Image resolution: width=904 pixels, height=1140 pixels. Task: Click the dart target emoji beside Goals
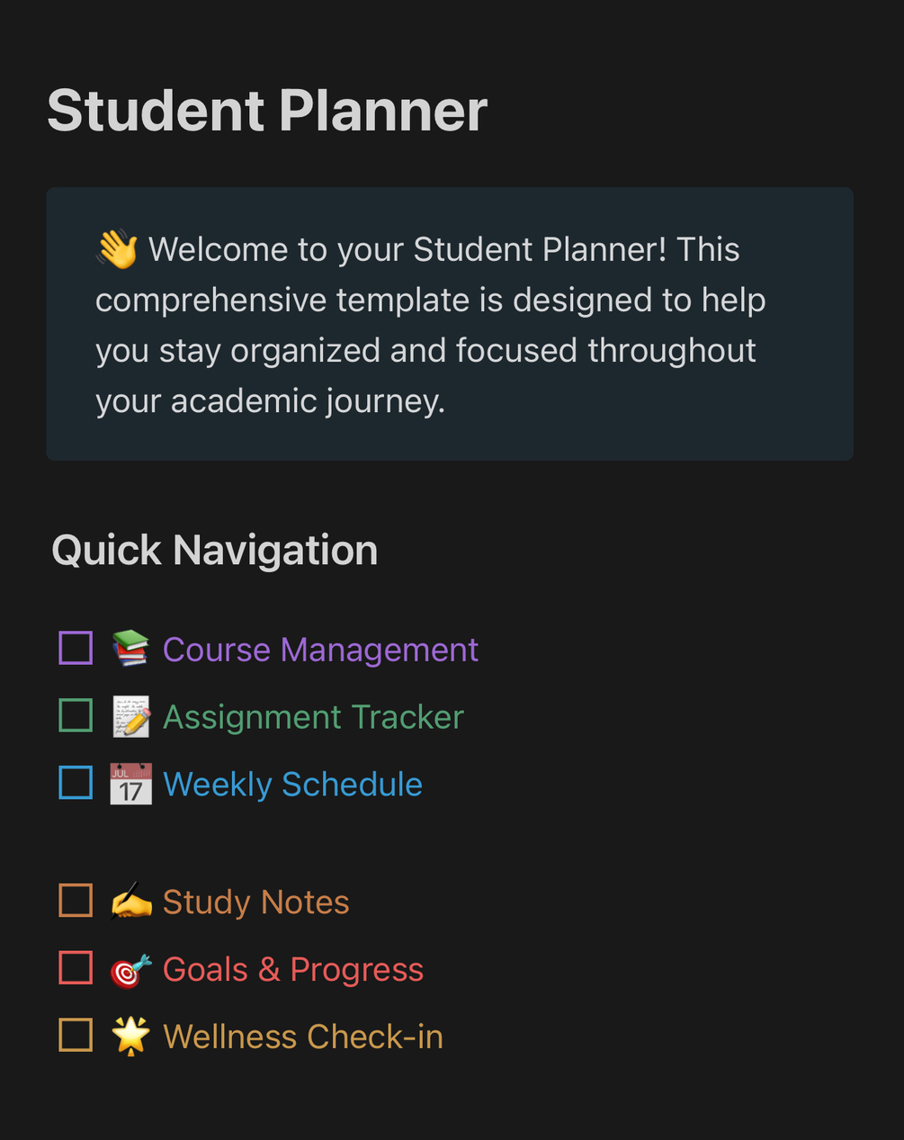click(130, 969)
